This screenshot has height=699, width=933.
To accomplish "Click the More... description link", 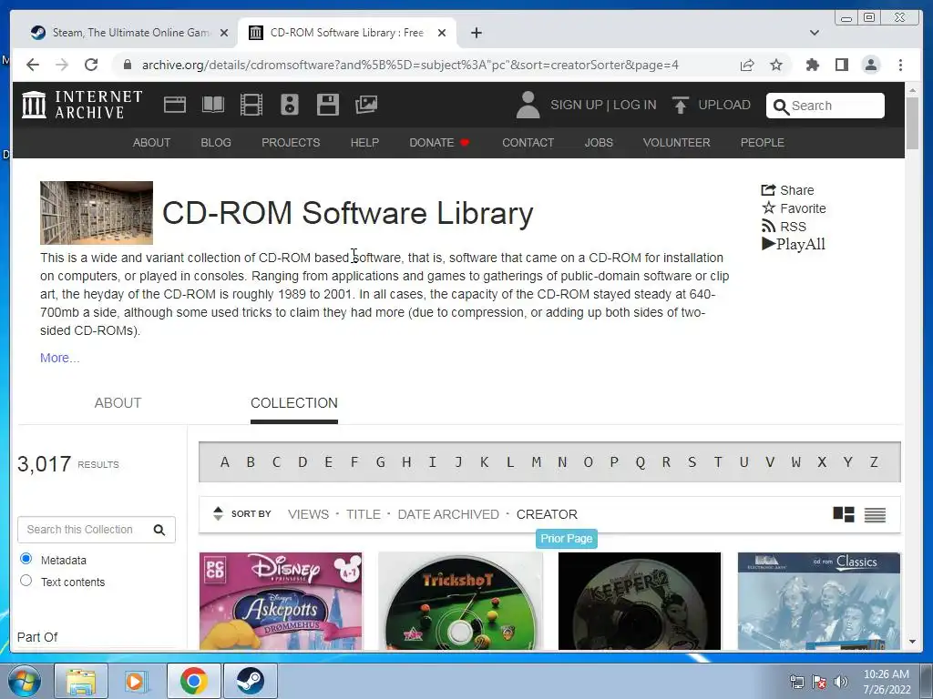I will [59, 358].
